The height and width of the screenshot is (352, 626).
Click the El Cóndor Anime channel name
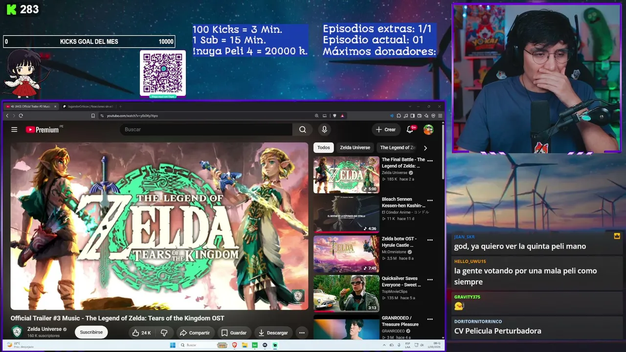coord(405,212)
